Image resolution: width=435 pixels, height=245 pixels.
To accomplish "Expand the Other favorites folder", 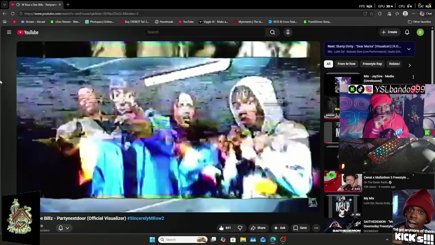I will pyautogui.click(x=419, y=22).
